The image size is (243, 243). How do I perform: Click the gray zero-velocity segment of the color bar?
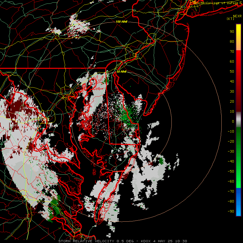tap(238, 120)
